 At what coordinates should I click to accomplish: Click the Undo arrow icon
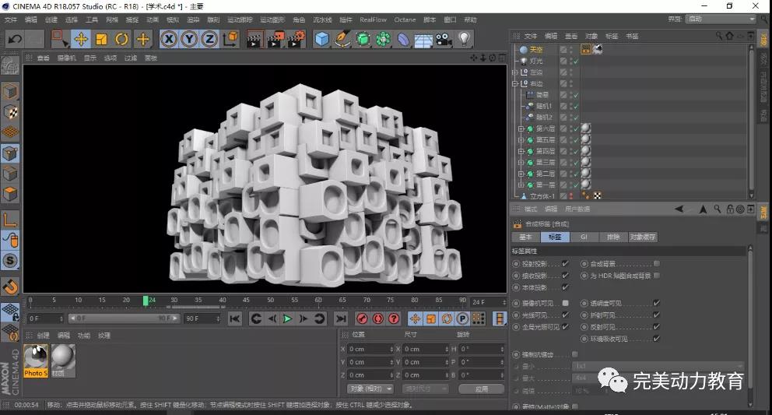(14, 39)
